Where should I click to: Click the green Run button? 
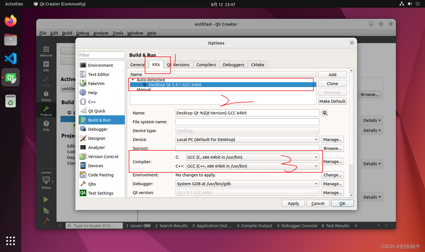tap(46, 199)
